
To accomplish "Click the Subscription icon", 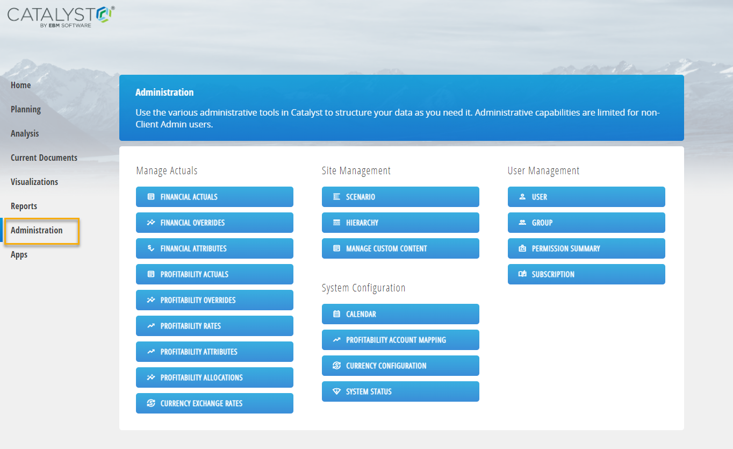I will (x=522, y=274).
